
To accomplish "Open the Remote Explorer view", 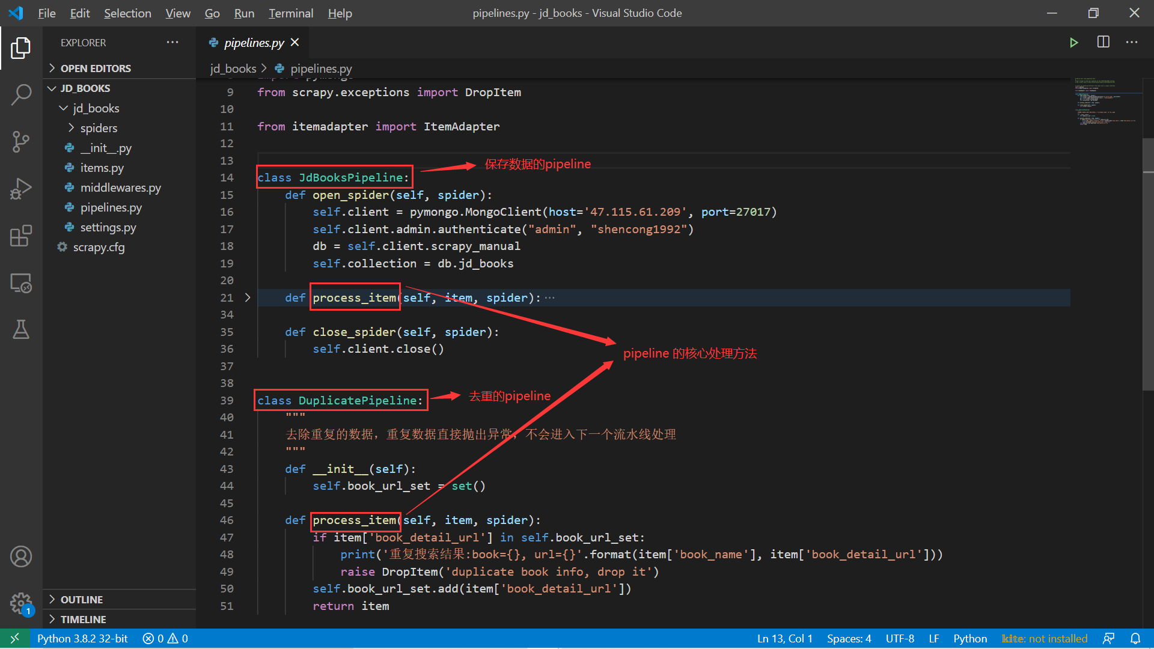I will click(x=21, y=283).
